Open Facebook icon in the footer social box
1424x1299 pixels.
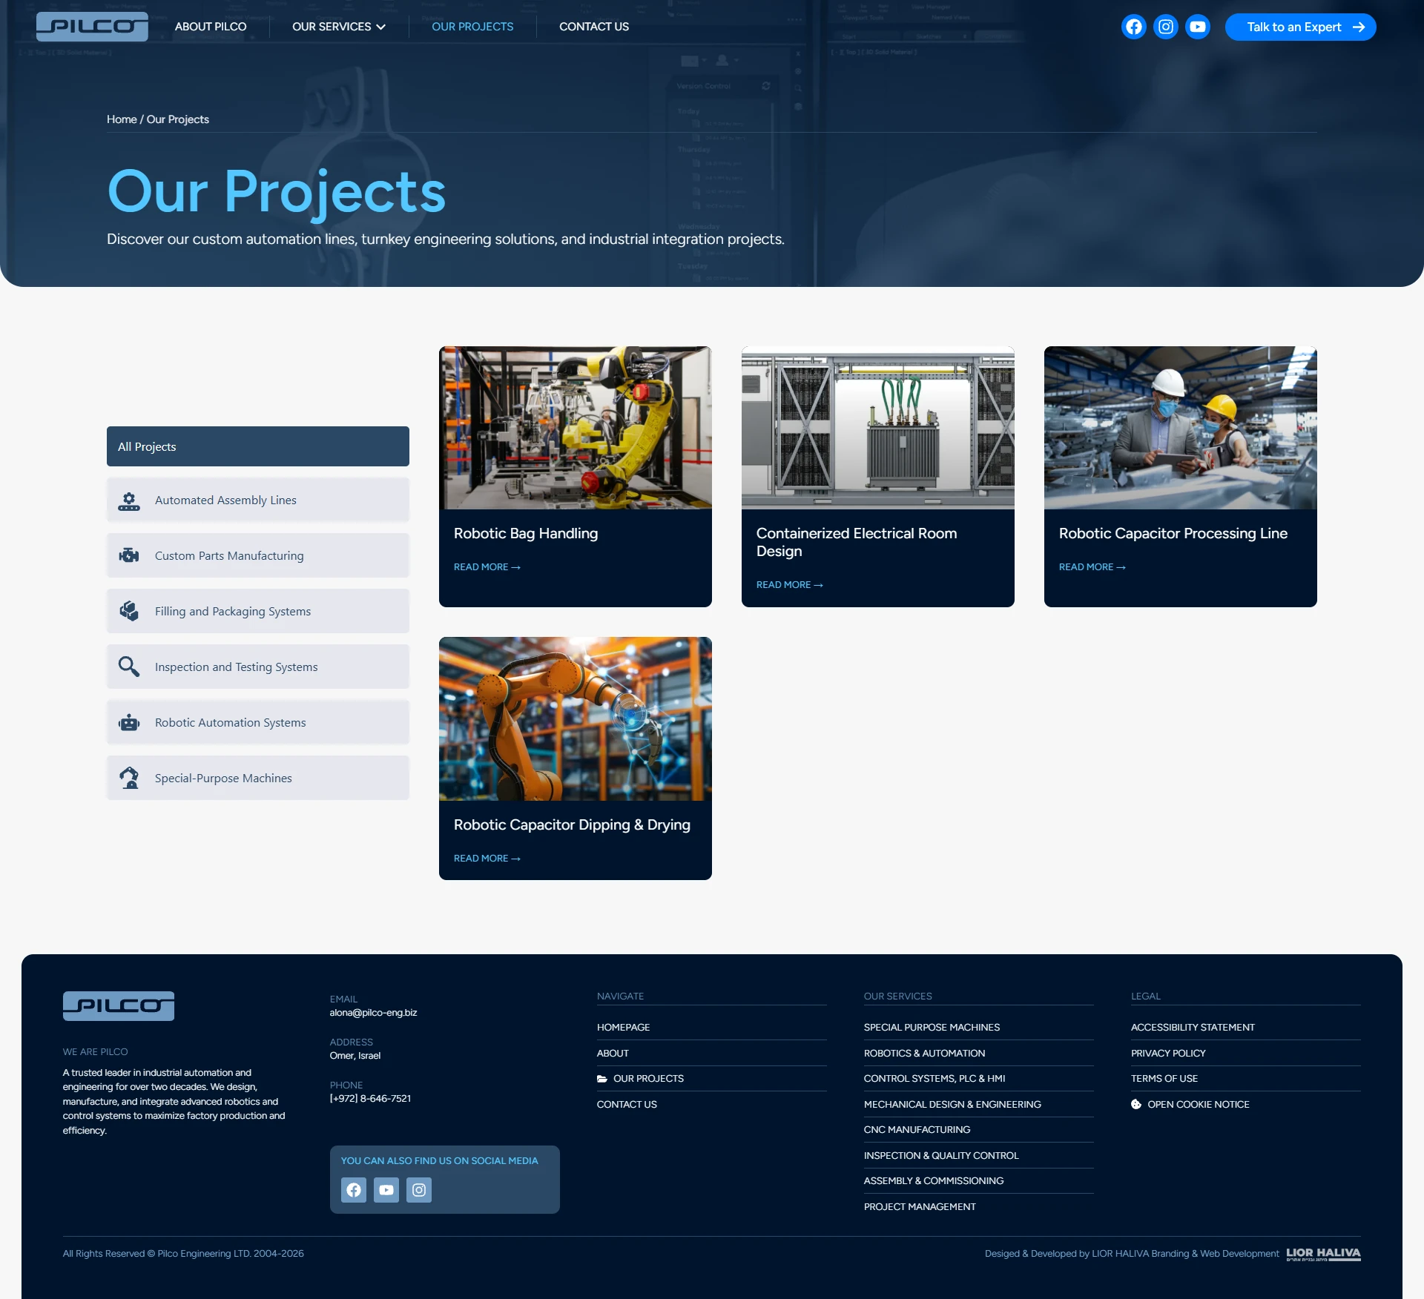(354, 1190)
